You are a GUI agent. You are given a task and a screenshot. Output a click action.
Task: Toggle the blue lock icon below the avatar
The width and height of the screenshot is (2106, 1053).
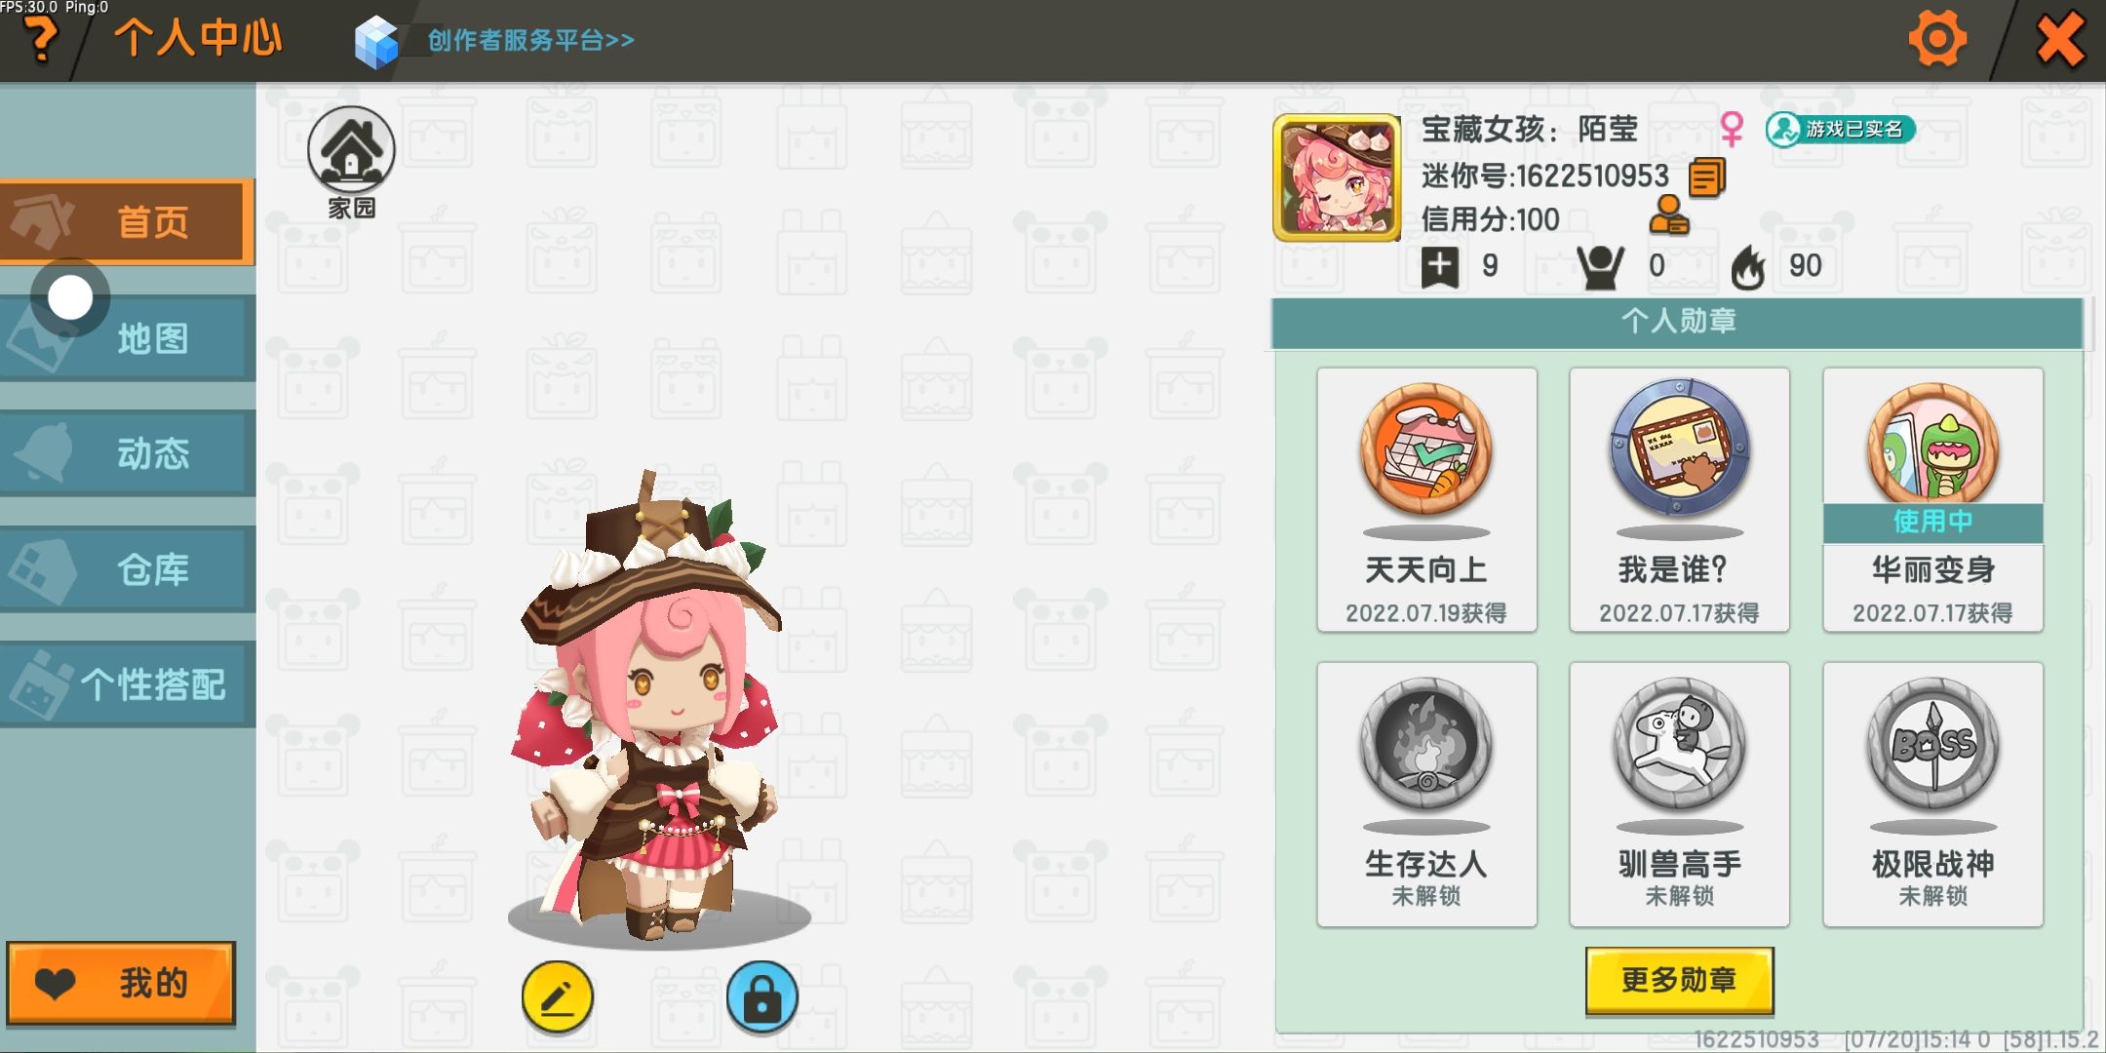(x=762, y=997)
